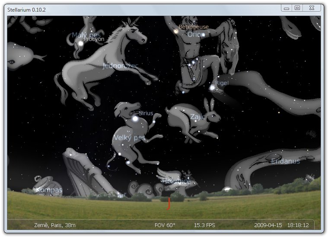Select the Sirius star label
The height and width of the screenshot is (237, 328).
[146, 113]
